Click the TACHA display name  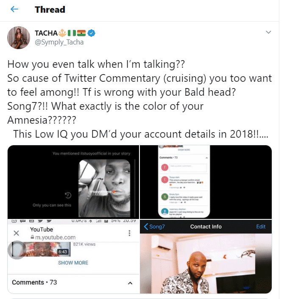[46, 33]
